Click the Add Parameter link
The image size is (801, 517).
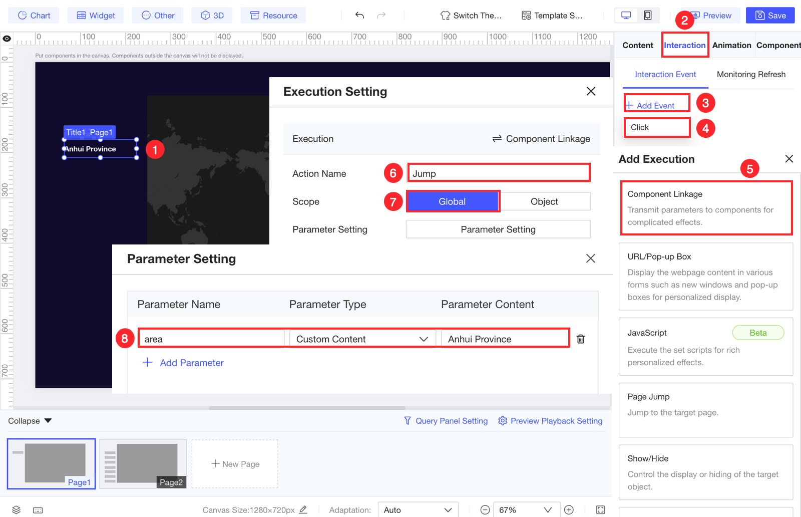pyautogui.click(x=183, y=363)
